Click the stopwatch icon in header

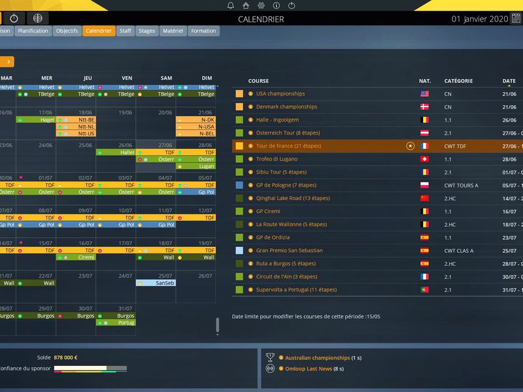(14, 18)
